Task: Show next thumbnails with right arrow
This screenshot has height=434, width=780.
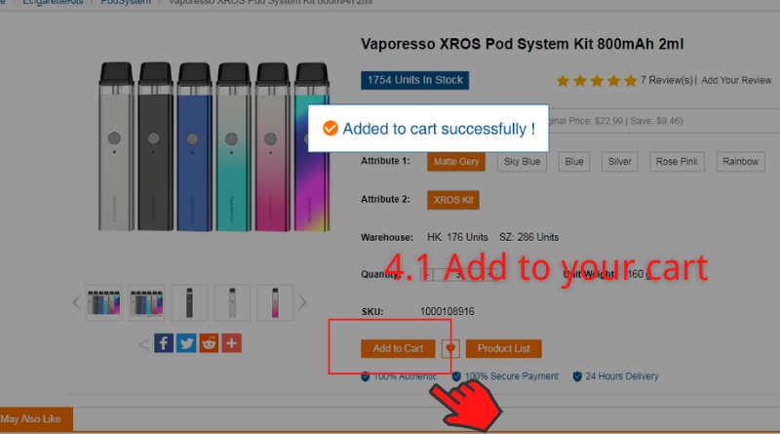Action: coord(302,302)
